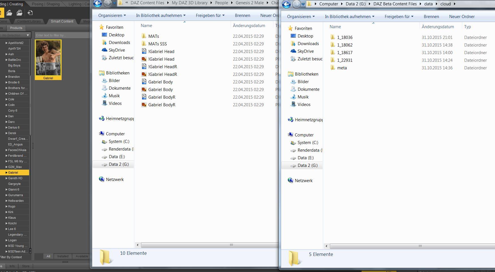Go back in the Genesis 2 Male Explorer window

coord(98,3)
